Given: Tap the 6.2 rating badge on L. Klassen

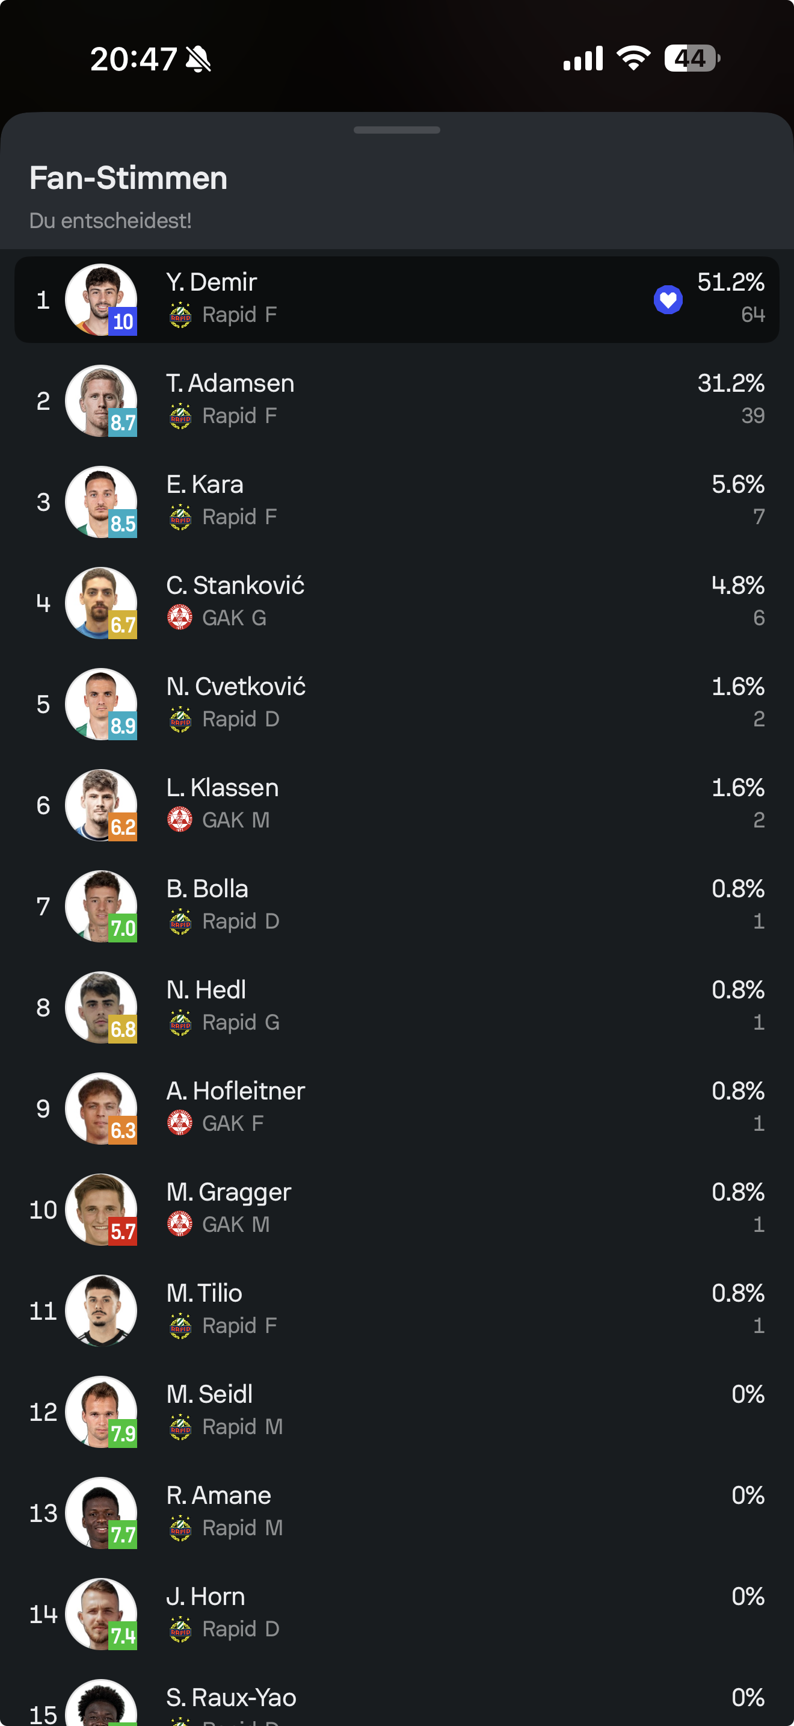Looking at the screenshot, I should [x=123, y=827].
